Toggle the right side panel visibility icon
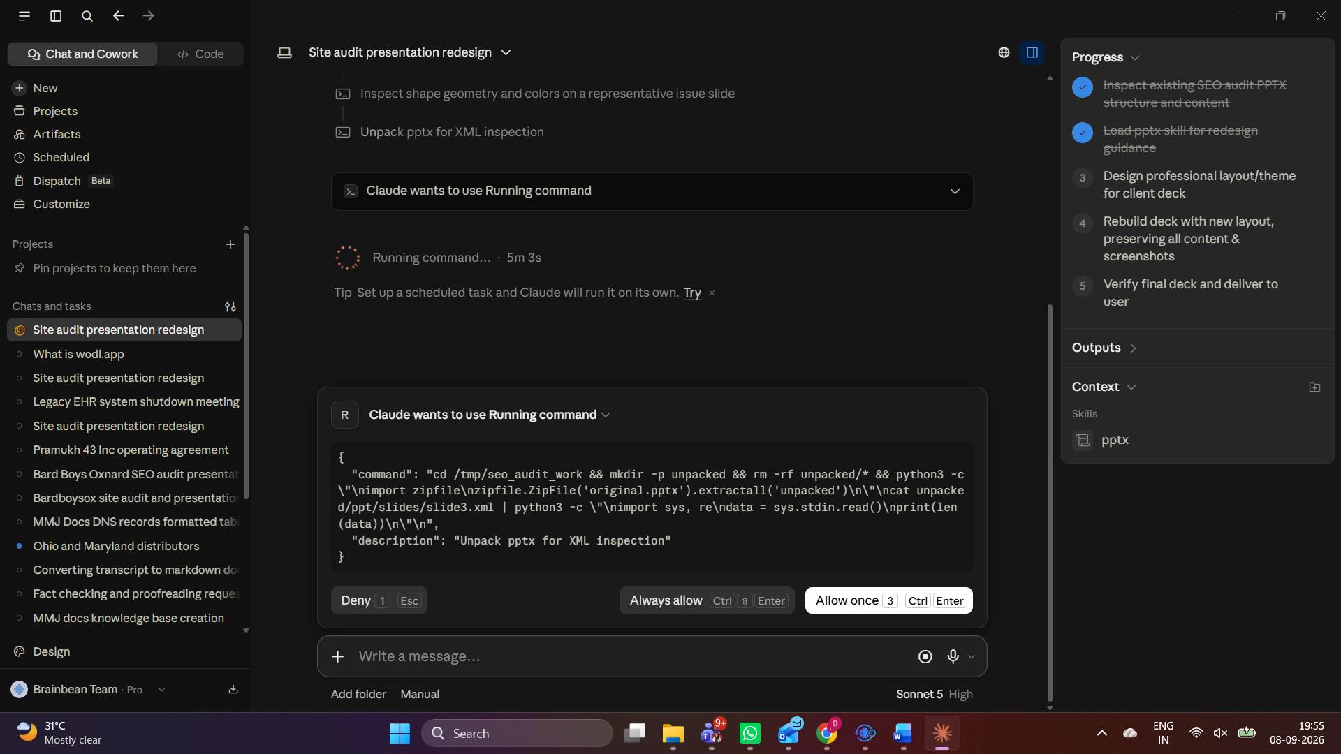Screen dimensions: 1341x754 [x=1032, y=52]
